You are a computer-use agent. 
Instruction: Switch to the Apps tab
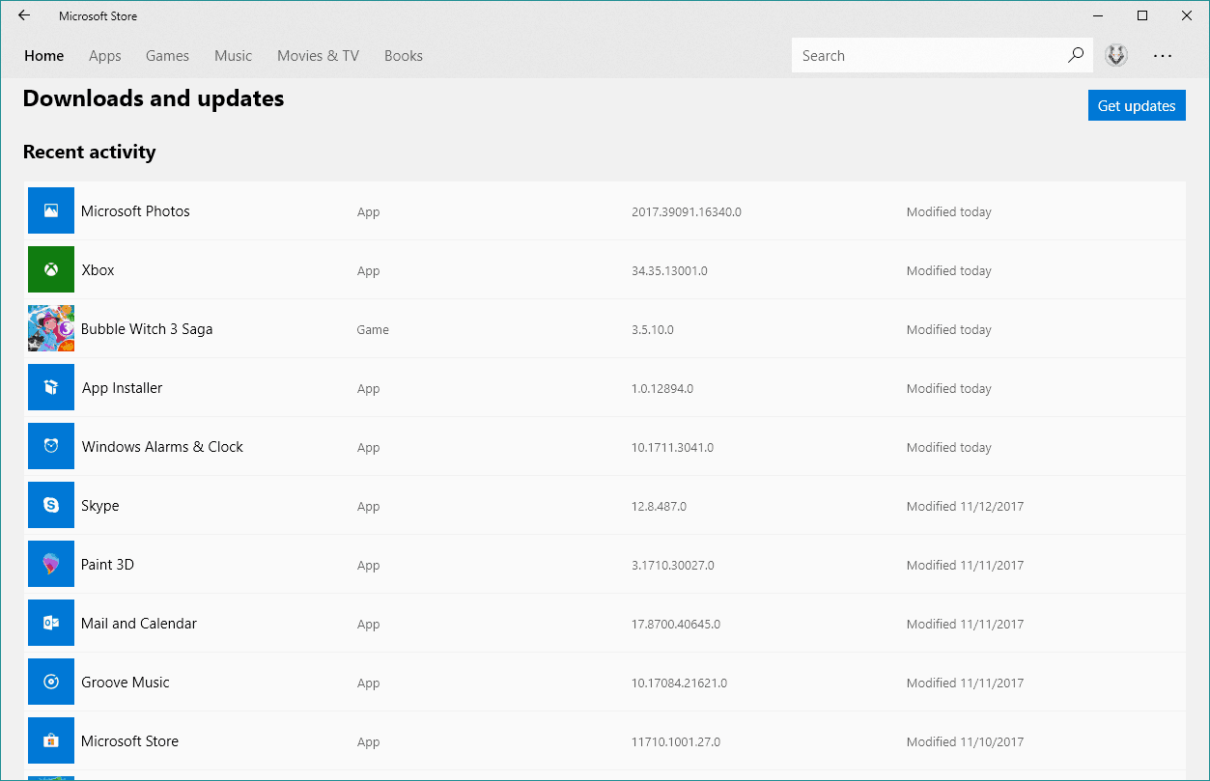click(104, 56)
